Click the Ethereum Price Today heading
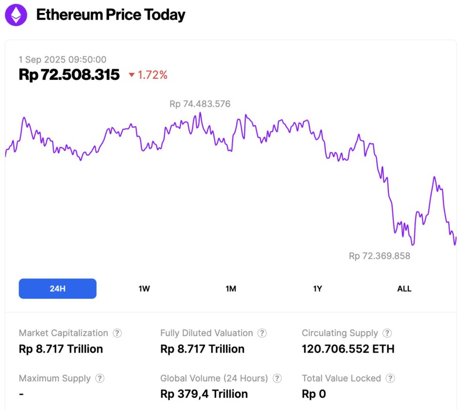The image size is (460, 410). coord(110,15)
